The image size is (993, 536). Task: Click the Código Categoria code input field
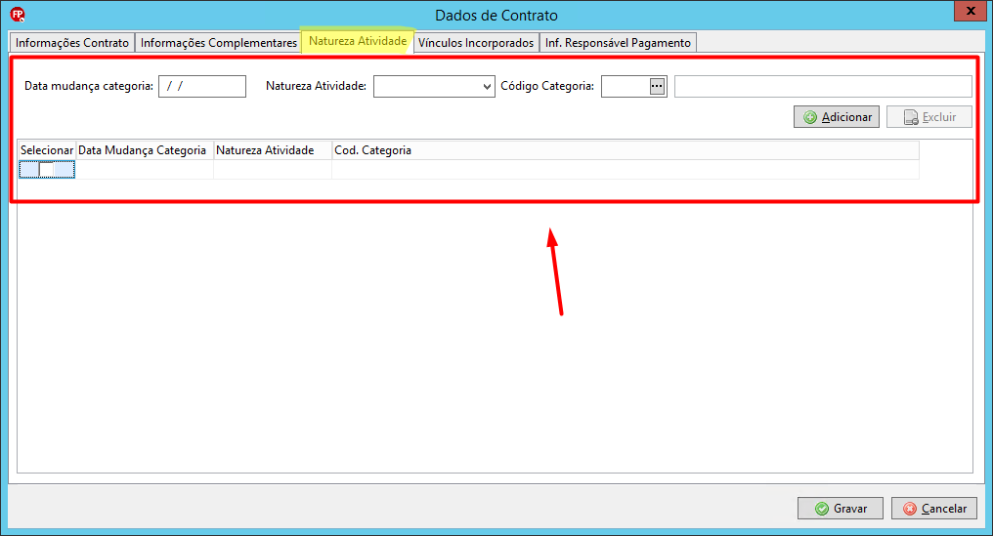coord(626,87)
